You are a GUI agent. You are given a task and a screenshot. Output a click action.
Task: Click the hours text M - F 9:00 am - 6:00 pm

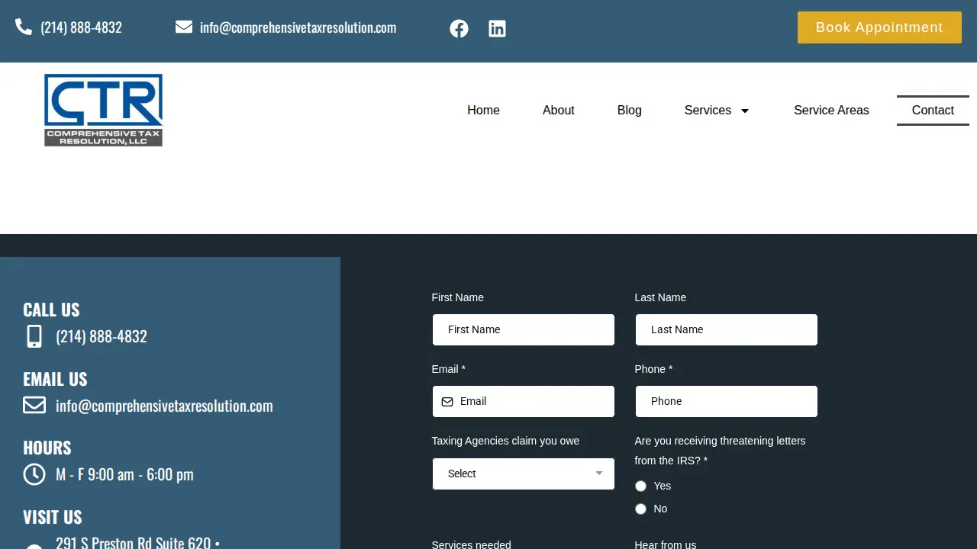pyautogui.click(x=124, y=474)
